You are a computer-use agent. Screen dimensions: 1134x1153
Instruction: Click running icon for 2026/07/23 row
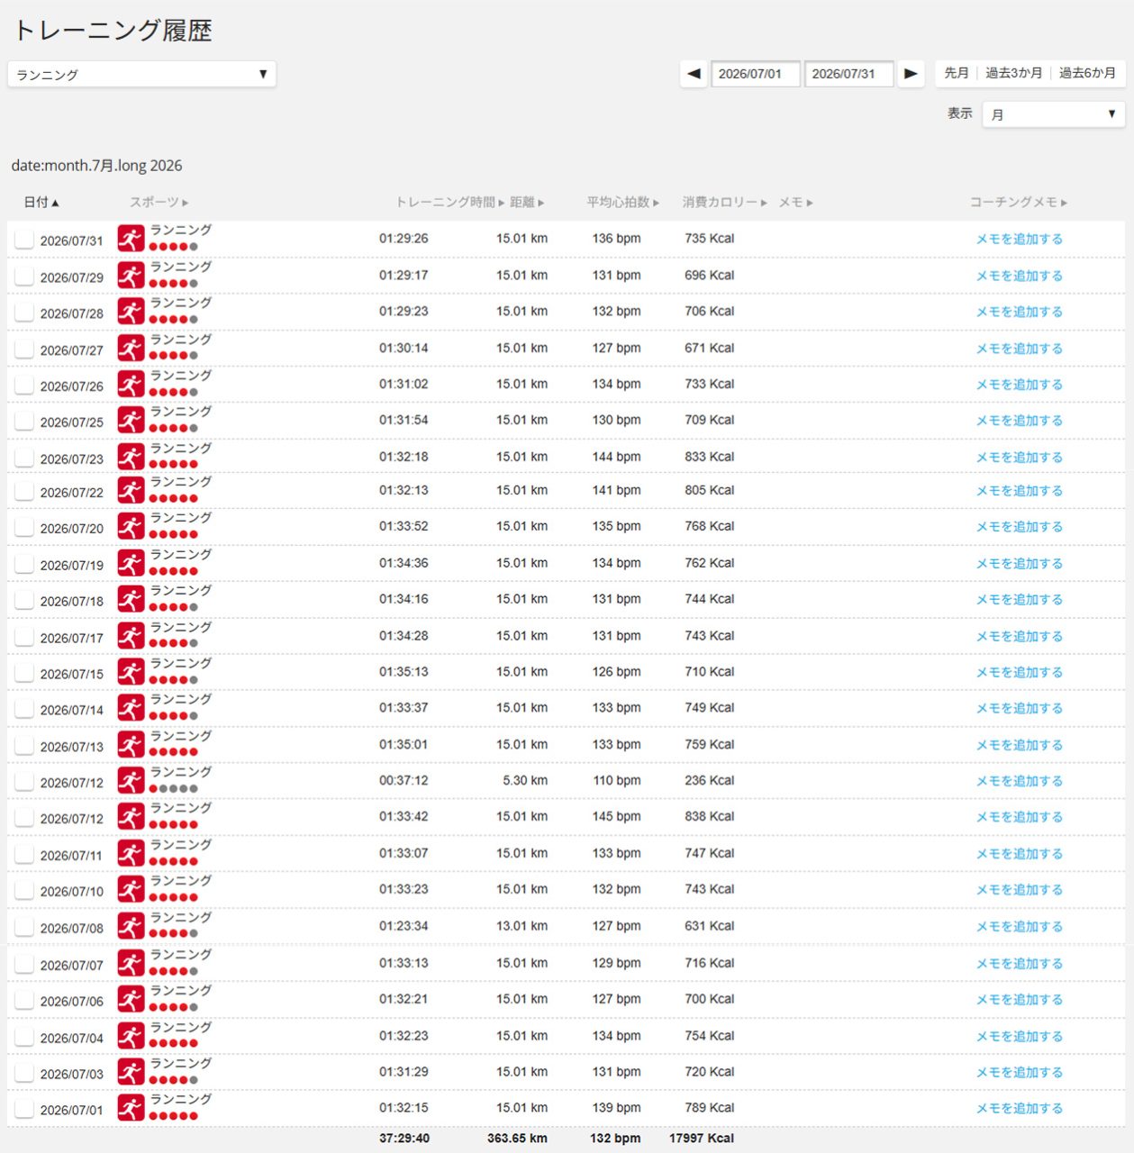point(132,458)
